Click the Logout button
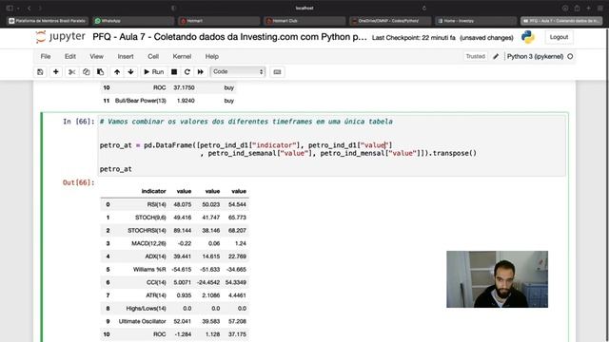The width and height of the screenshot is (609, 342). [x=559, y=37]
